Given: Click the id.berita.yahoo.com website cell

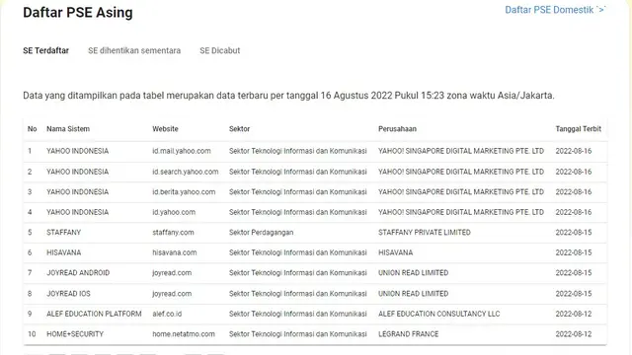Looking at the screenshot, I should 184,192.
